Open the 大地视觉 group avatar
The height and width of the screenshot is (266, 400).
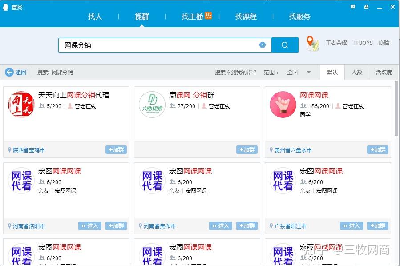(152, 104)
